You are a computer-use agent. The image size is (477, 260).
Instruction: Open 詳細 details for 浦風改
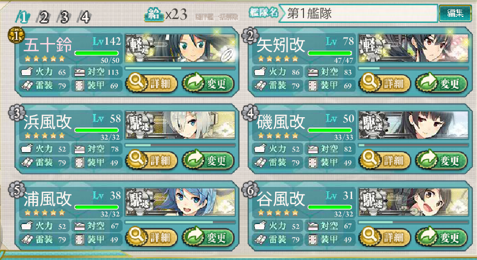coord(152,237)
